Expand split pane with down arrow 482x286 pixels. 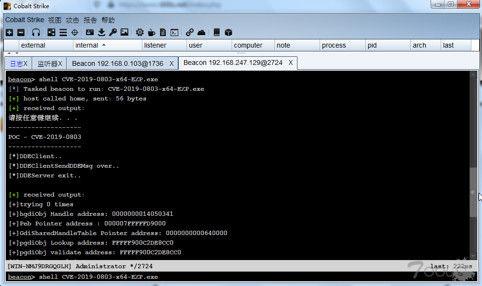coord(17,53)
